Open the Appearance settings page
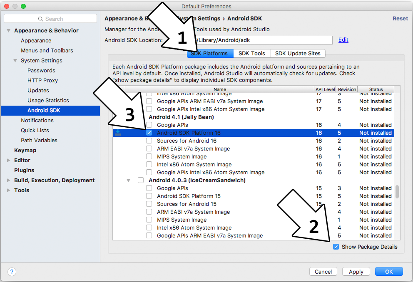The image size is (413, 282). coord(36,40)
